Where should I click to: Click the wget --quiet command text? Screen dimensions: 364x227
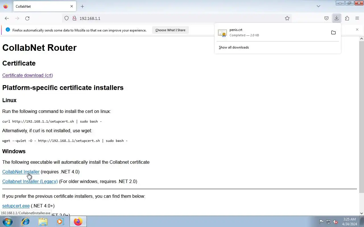tap(65, 141)
